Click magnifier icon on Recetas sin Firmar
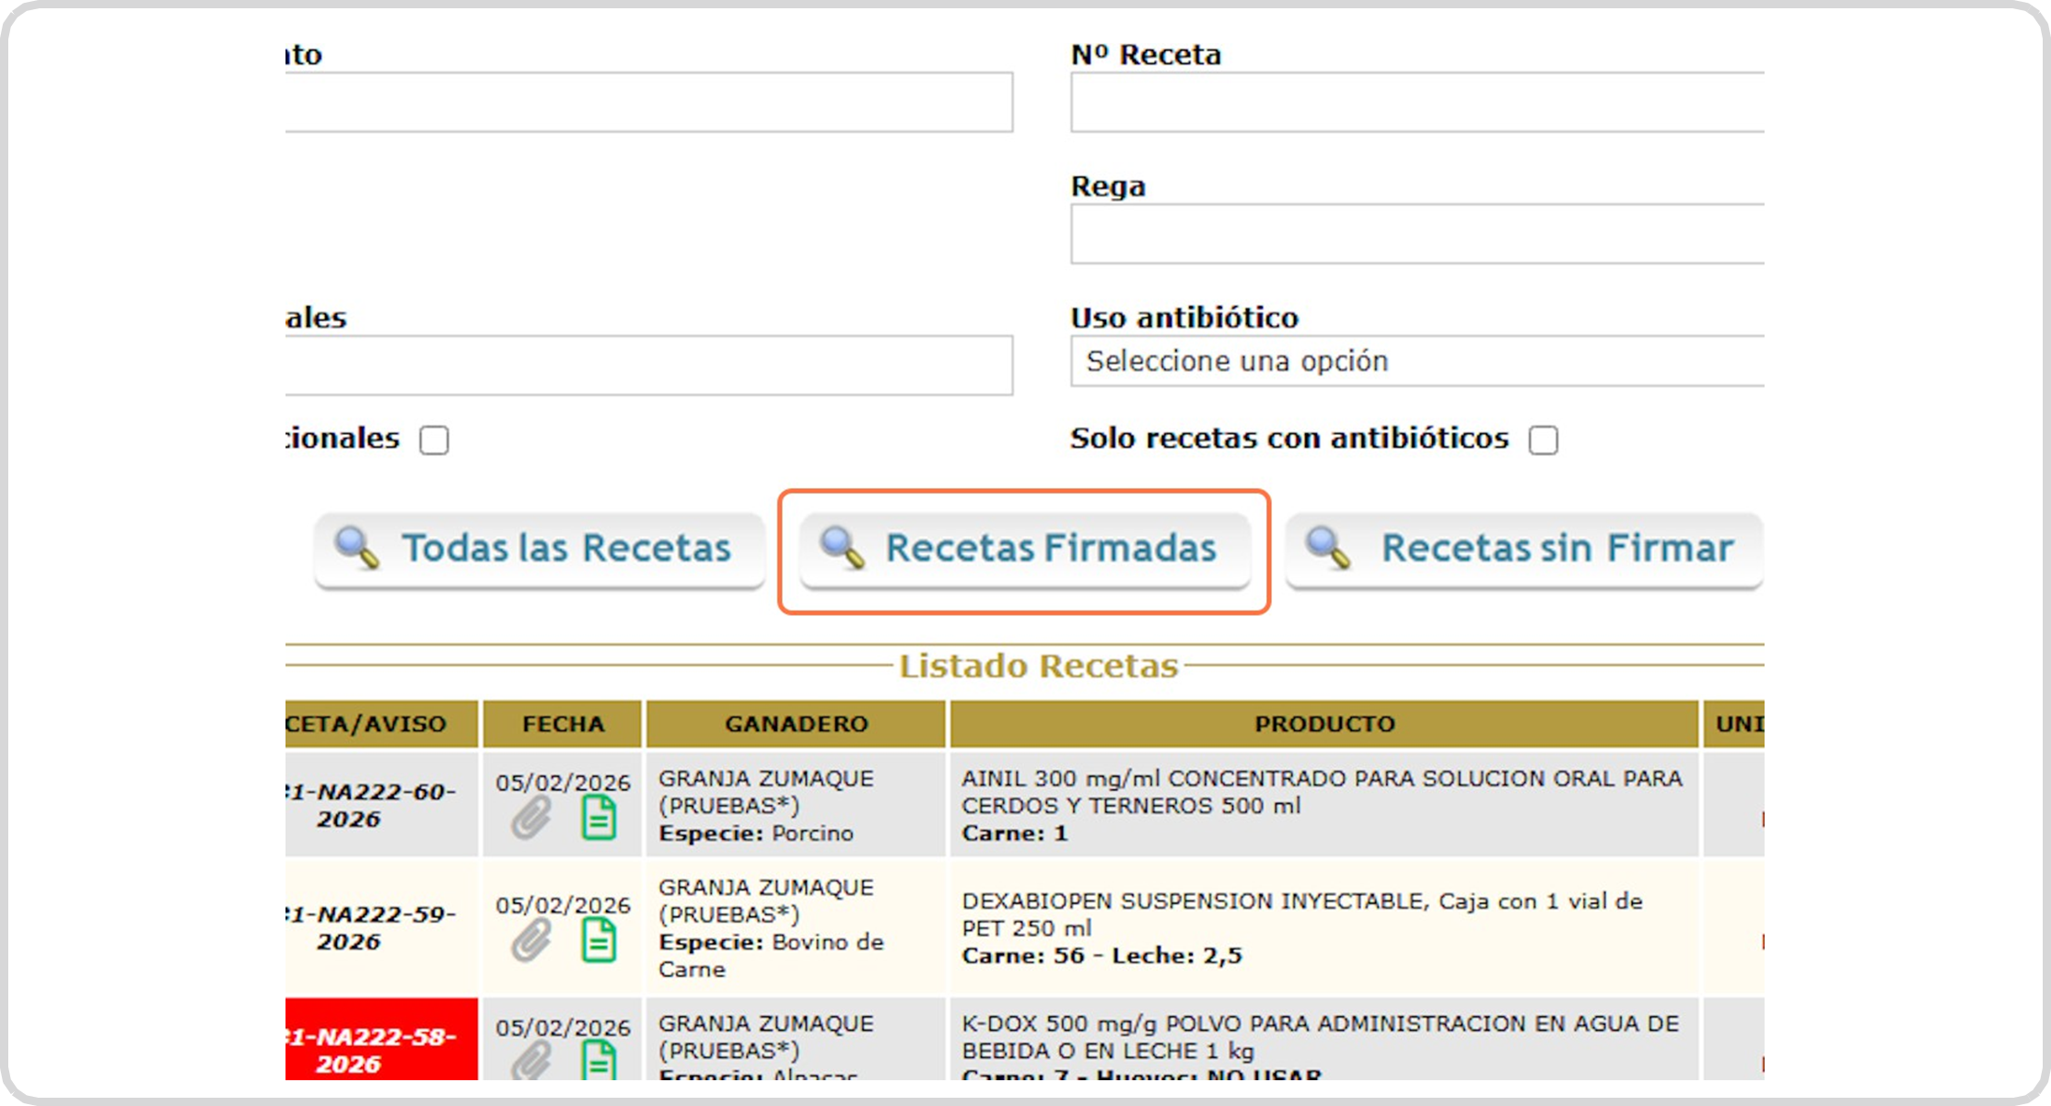The height and width of the screenshot is (1106, 2051). (1328, 548)
